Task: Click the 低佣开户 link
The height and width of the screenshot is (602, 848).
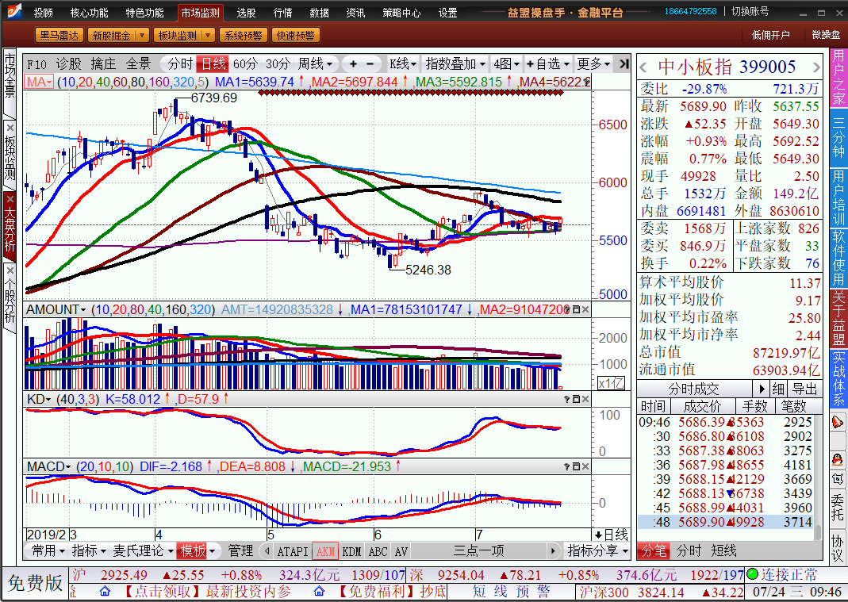Action: [x=771, y=35]
